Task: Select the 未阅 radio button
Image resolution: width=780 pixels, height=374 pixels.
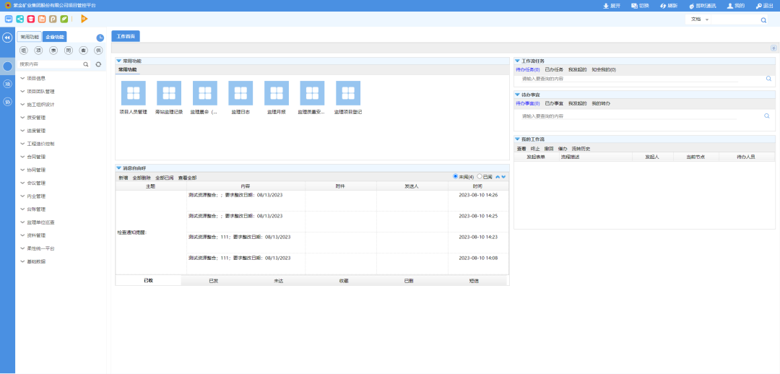Action: pos(456,176)
